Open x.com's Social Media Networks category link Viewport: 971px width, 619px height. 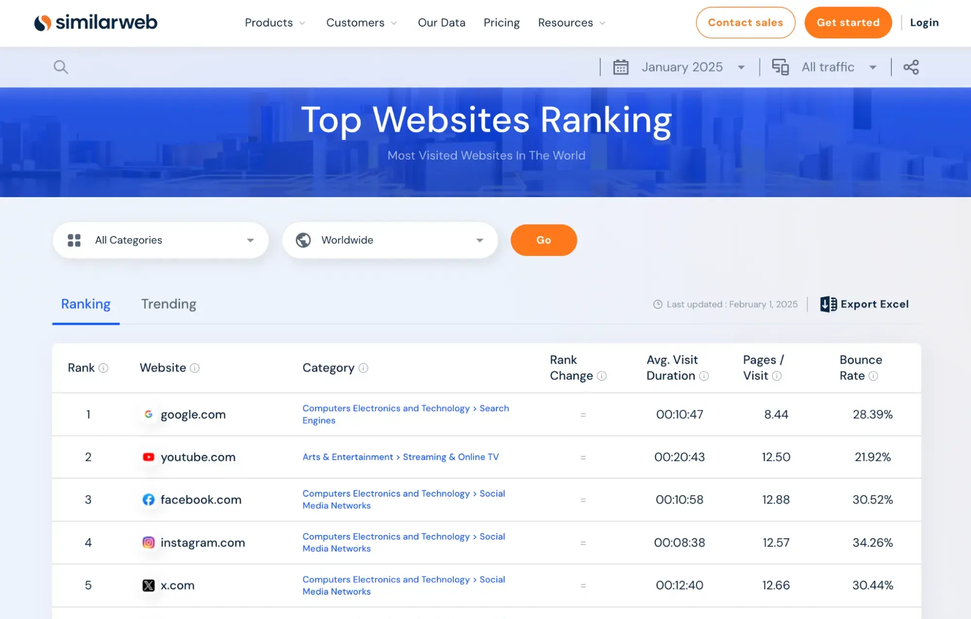pos(404,586)
